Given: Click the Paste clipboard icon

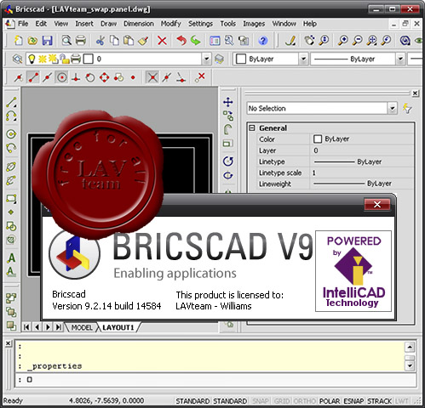Looking at the screenshot, I should pos(129,41).
